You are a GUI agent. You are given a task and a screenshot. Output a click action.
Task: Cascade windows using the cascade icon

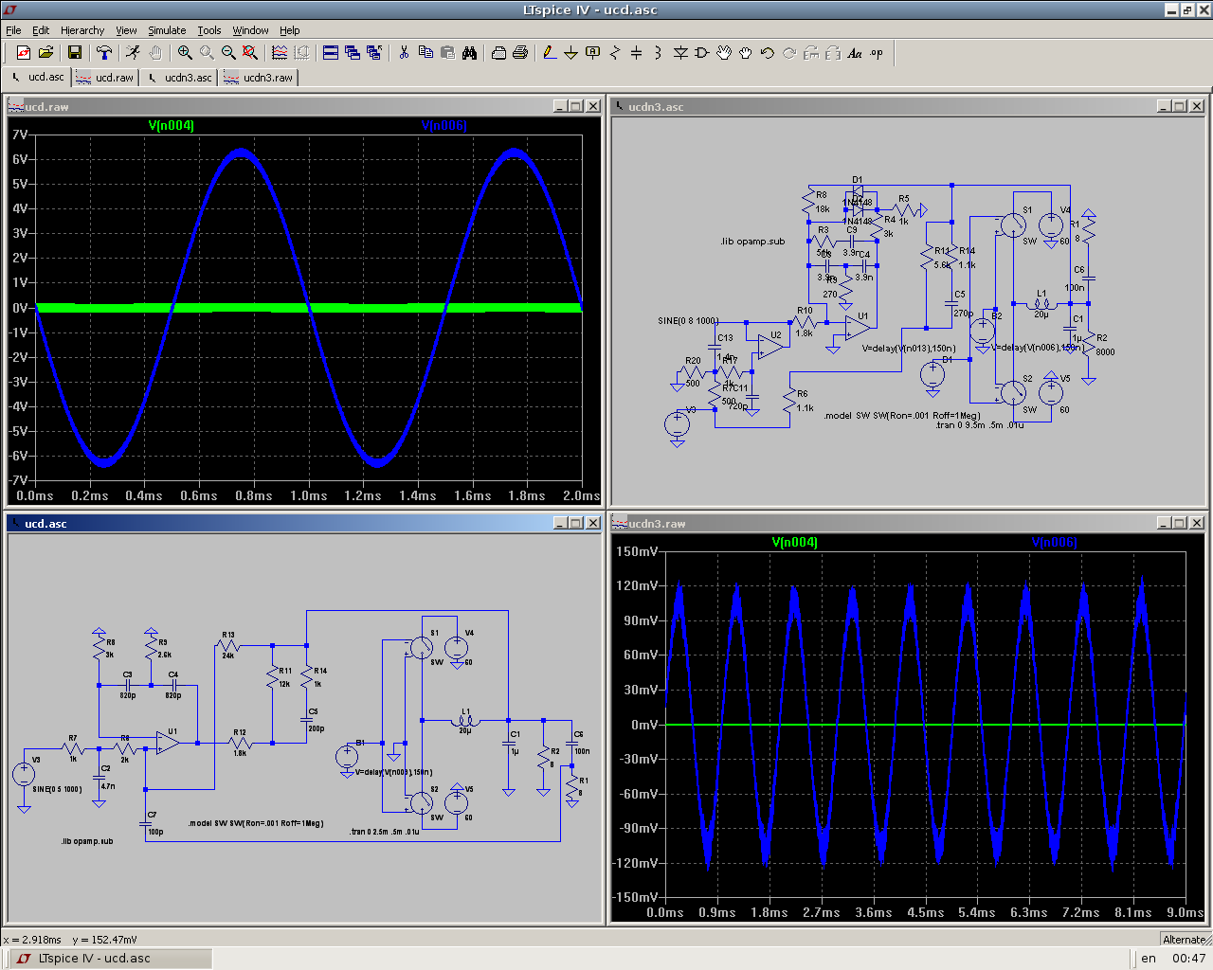point(353,53)
